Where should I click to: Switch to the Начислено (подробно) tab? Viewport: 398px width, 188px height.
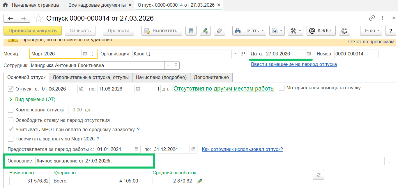[x=162, y=77]
